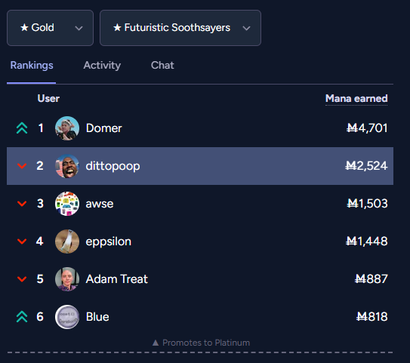
Task: Switch to the Activity tab
Action: click(x=102, y=66)
